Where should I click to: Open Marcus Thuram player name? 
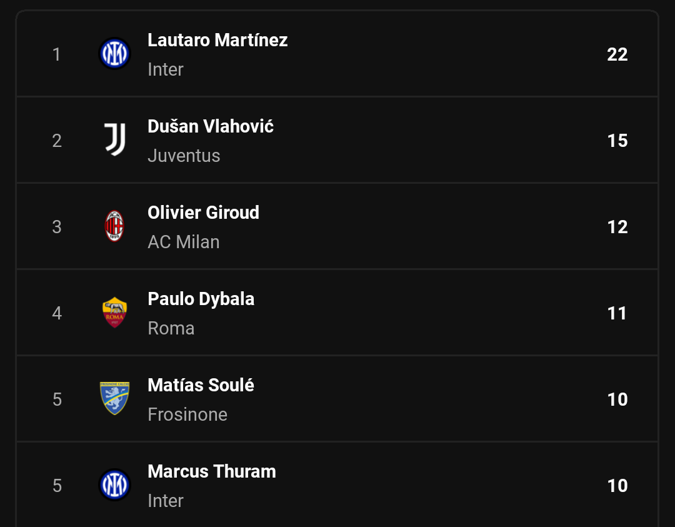click(x=212, y=471)
